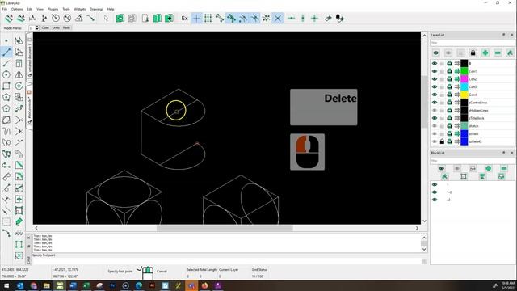
Task: Show all layers eye button
Action: [436, 53]
